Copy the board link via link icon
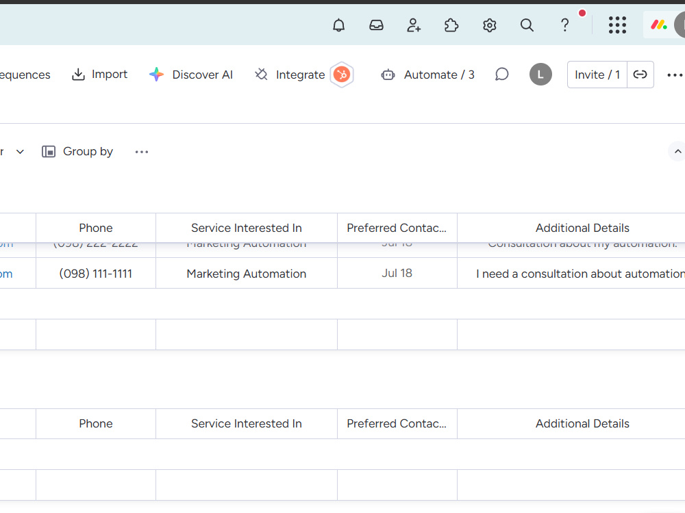 coord(640,75)
